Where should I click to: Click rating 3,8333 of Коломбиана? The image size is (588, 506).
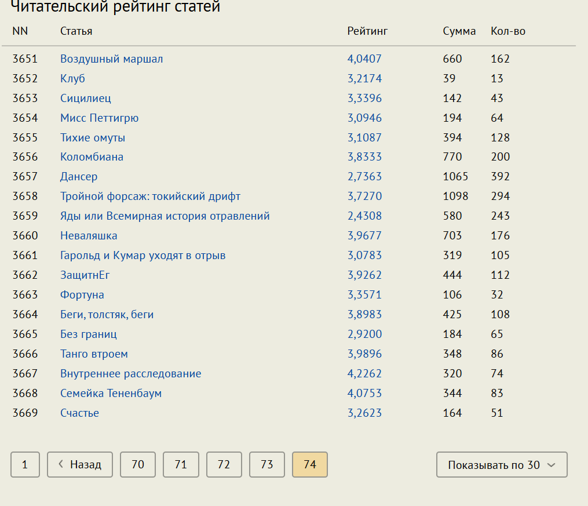pos(364,157)
